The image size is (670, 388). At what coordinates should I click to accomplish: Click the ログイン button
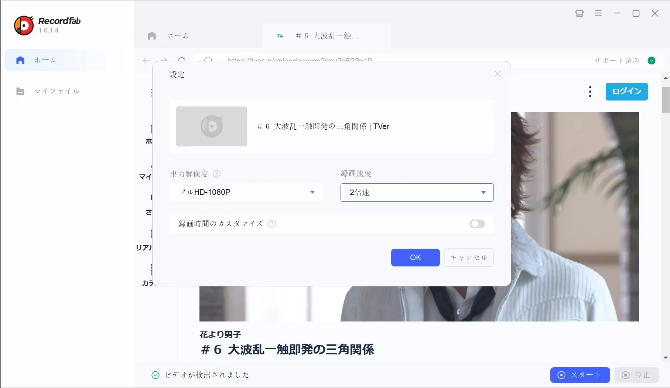point(627,92)
